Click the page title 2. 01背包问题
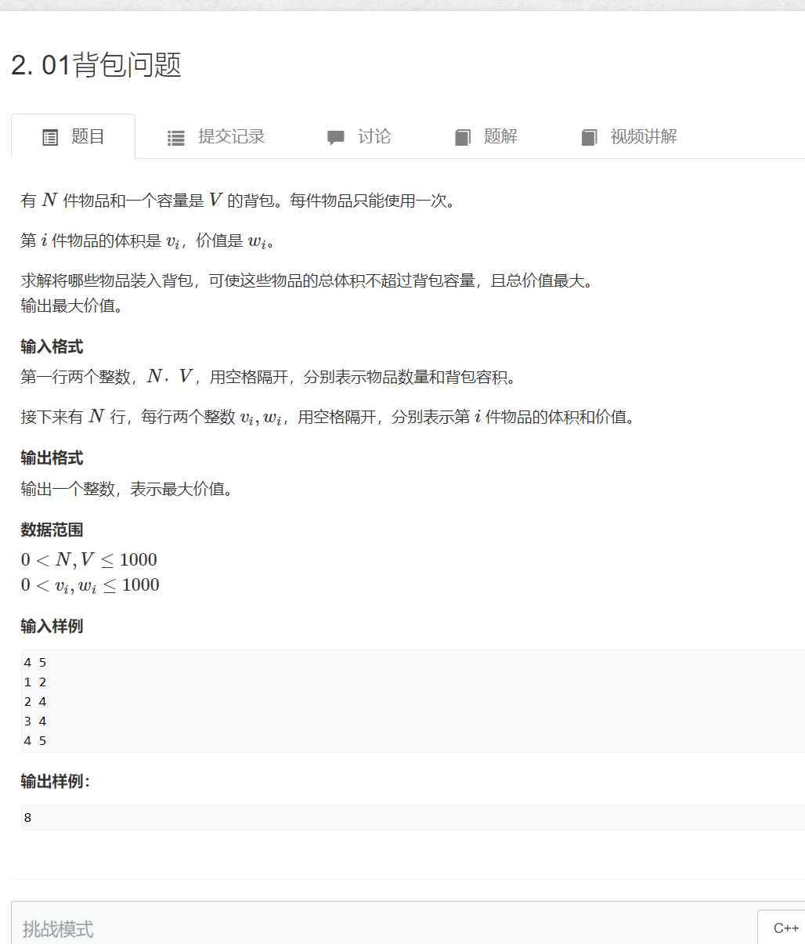This screenshot has width=805, height=944. point(96,65)
